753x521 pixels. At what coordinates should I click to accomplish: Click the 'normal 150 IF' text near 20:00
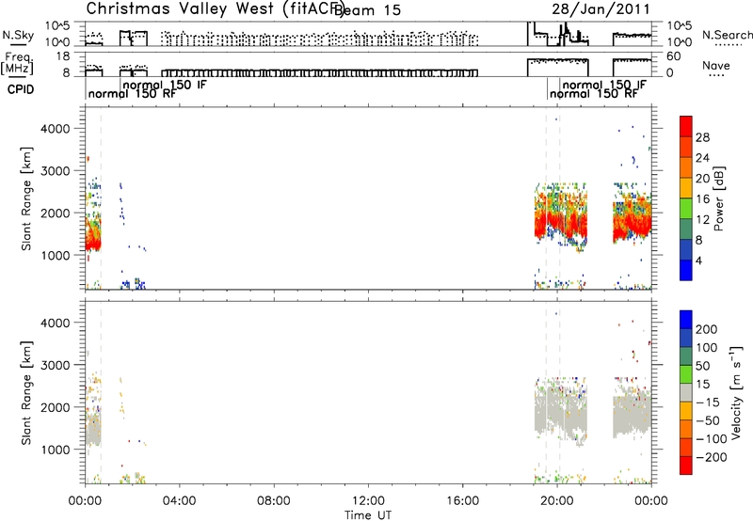604,85
